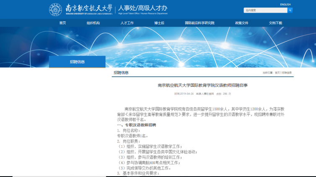Click the source label 来源:人事处官网
Image resolution: width=316 pixels, height=177 pixels.
tap(205, 94)
